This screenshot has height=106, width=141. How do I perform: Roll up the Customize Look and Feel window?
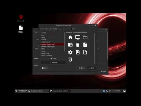point(89,25)
